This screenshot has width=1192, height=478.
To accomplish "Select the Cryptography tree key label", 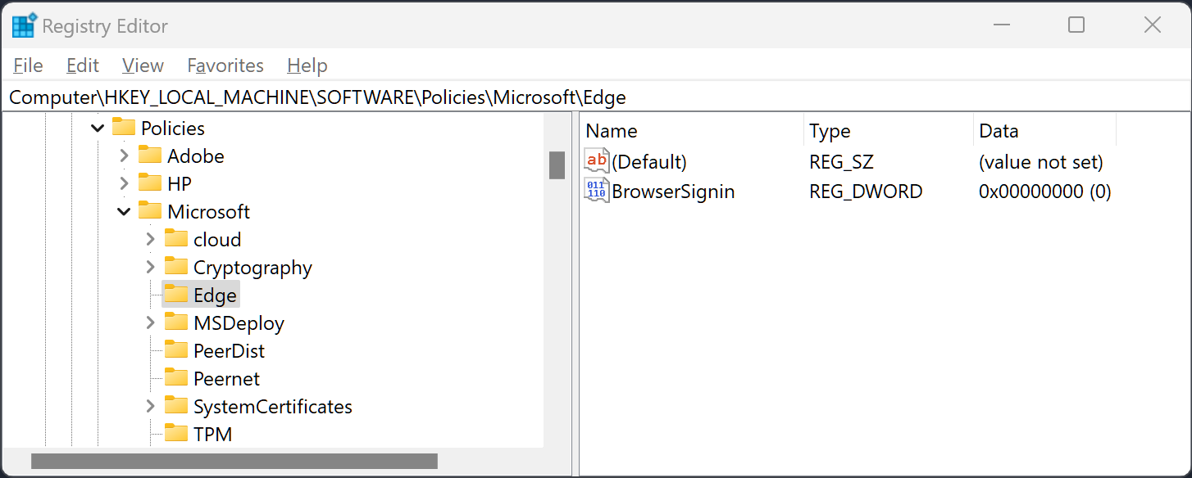I will (253, 267).
